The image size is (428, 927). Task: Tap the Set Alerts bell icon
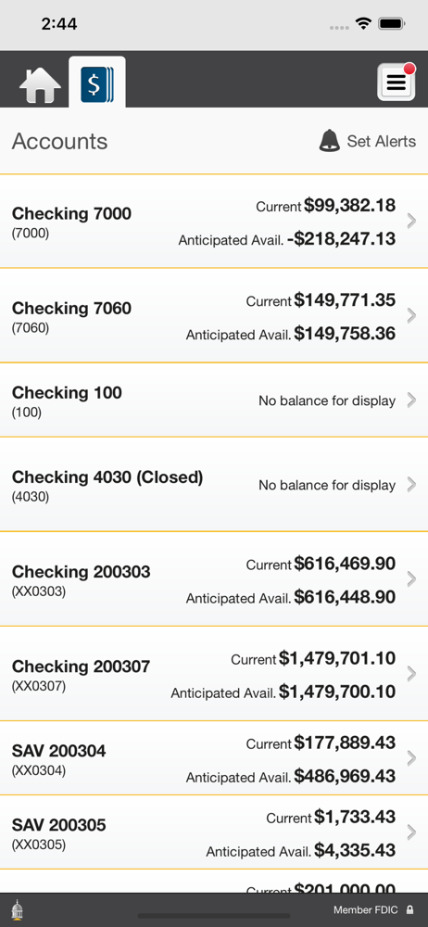(329, 141)
